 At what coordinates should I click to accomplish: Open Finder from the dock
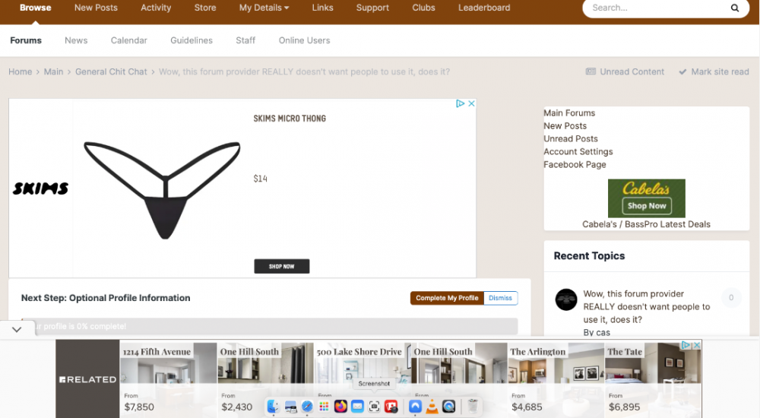(x=273, y=407)
